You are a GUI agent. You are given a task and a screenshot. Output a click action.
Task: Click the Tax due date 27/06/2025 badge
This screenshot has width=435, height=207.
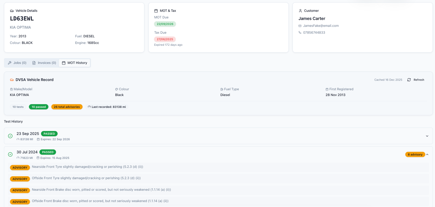tap(165, 39)
